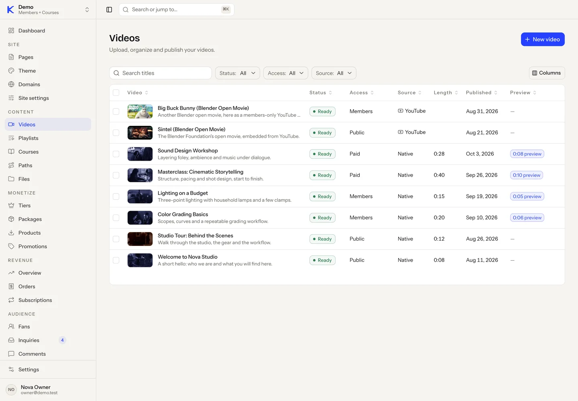The image size is (578, 401).
Task: Click the Fans people icon
Action: (x=11, y=326)
